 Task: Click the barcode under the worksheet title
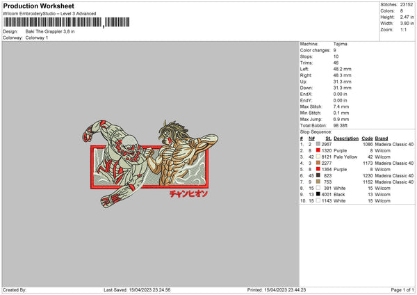pyautogui.click(x=67, y=22)
